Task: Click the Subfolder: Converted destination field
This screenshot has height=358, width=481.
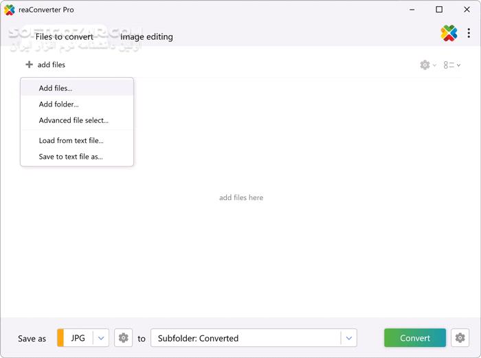Action: coord(246,338)
